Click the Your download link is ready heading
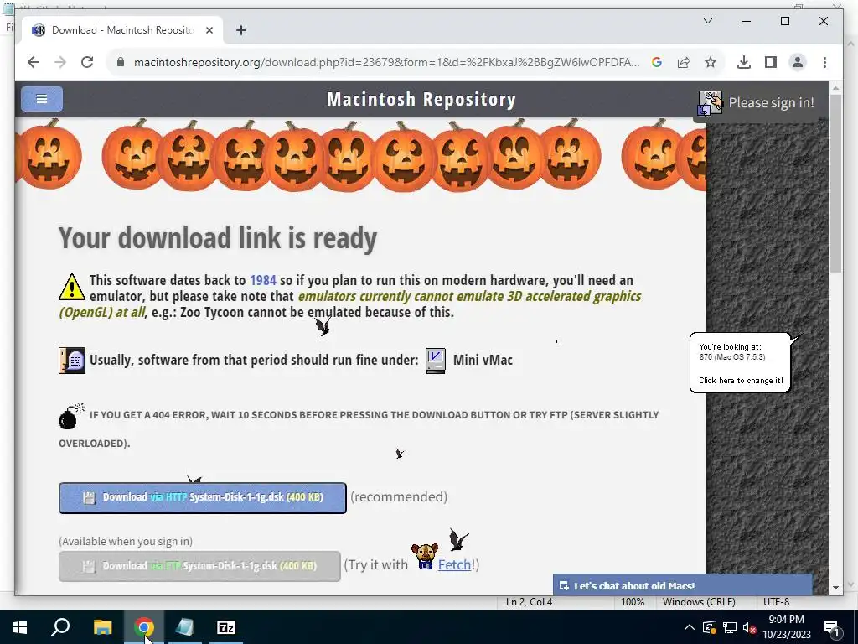 click(218, 238)
